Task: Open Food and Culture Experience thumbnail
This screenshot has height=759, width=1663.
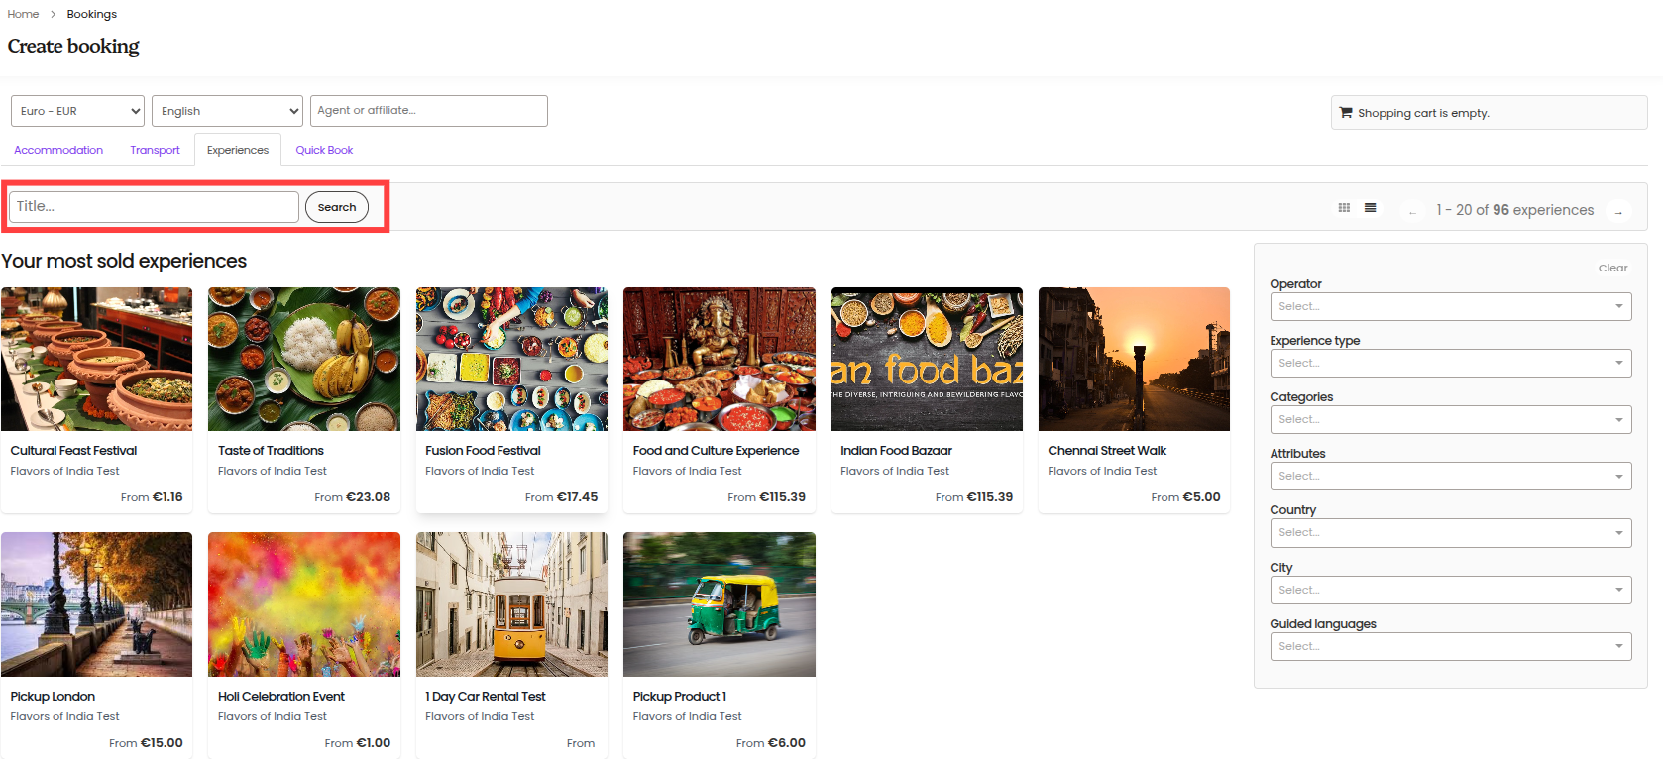Action: coord(720,359)
